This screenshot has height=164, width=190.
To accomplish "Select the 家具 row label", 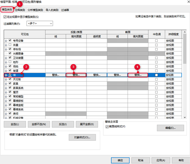I will click(15, 84).
